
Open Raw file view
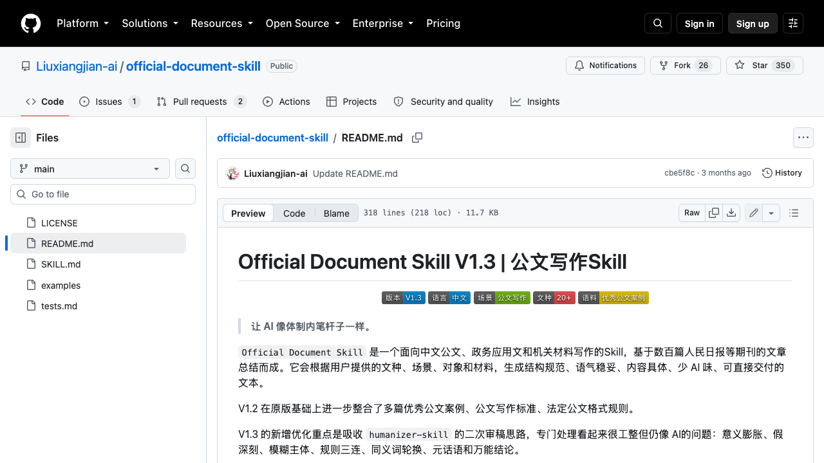tap(692, 213)
